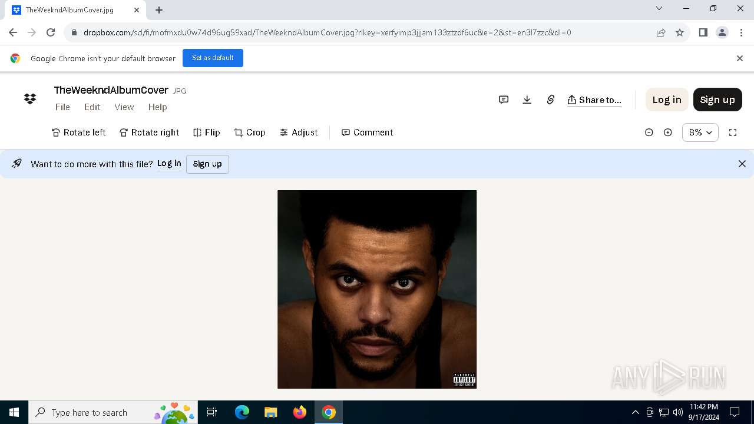754x424 pixels.
Task: Toggle the Chrome side panel
Action: [703, 32]
